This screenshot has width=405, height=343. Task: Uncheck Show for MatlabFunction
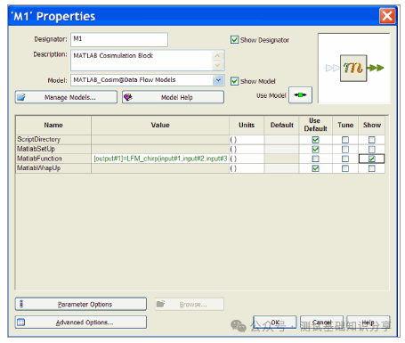[371, 159]
